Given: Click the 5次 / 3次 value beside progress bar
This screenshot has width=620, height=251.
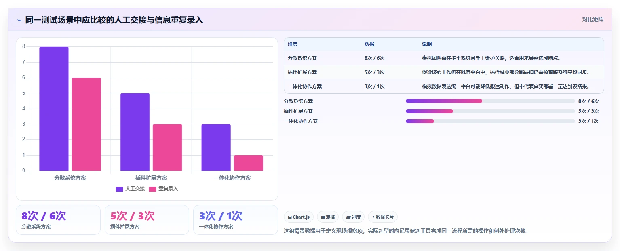Looking at the screenshot, I should (588, 111).
